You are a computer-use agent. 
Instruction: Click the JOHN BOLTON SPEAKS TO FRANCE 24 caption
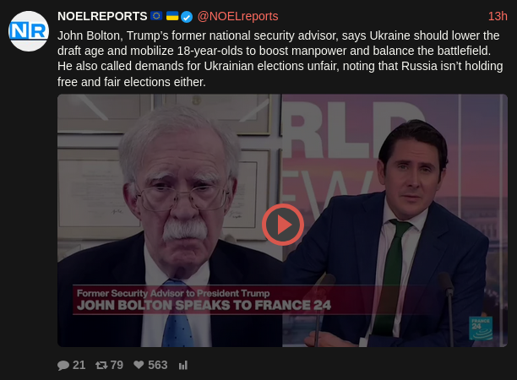pyautogui.click(x=204, y=305)
